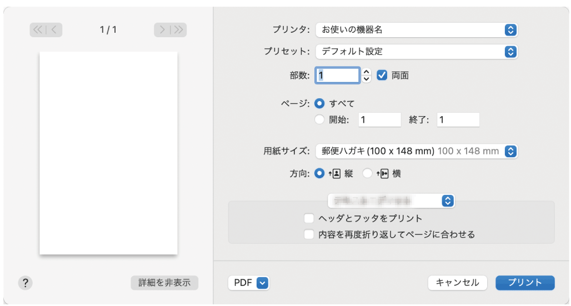The image size is (571, 306).
Task: Click the 終了 end page field
Action: click(x=458, y=119)
